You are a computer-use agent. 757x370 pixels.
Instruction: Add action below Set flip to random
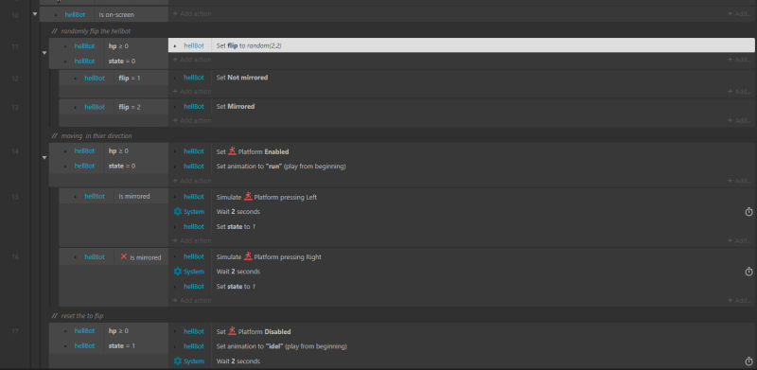click(192, 60)
